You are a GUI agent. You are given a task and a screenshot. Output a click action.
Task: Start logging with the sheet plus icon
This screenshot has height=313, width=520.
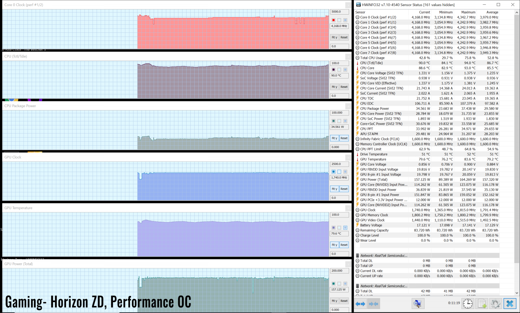(x=482, y=304)
